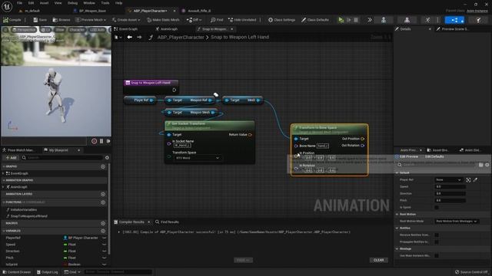Image resolution: width=492 pixels, height=276 pixels.
Task: Click the Compile toolbar button
Action: tap(12, 20)
